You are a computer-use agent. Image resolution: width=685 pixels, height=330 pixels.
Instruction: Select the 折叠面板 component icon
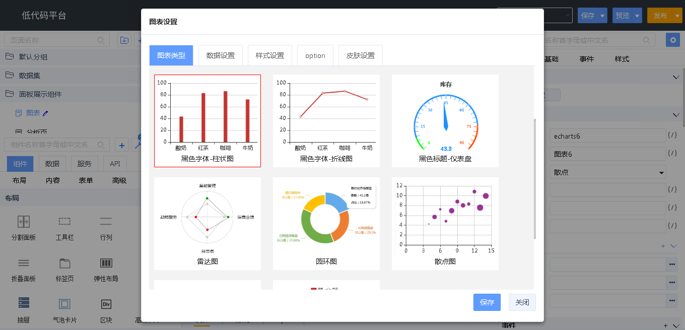pos(24,262)
